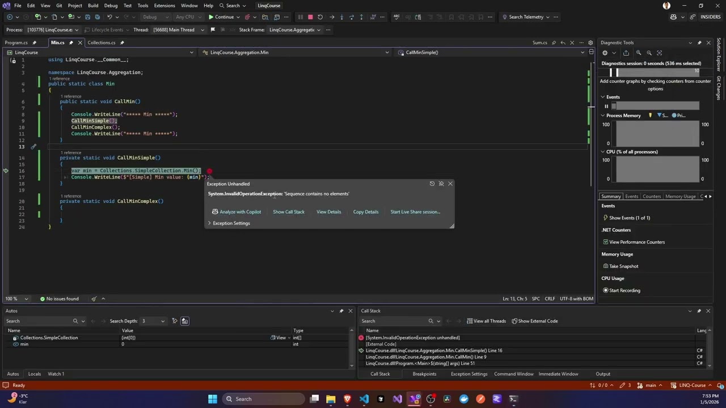Open Memory Usage tab in Diagnostic Tools
This screenshot has height=408, width=726.
pyautogui.click(x=680, y=197)
